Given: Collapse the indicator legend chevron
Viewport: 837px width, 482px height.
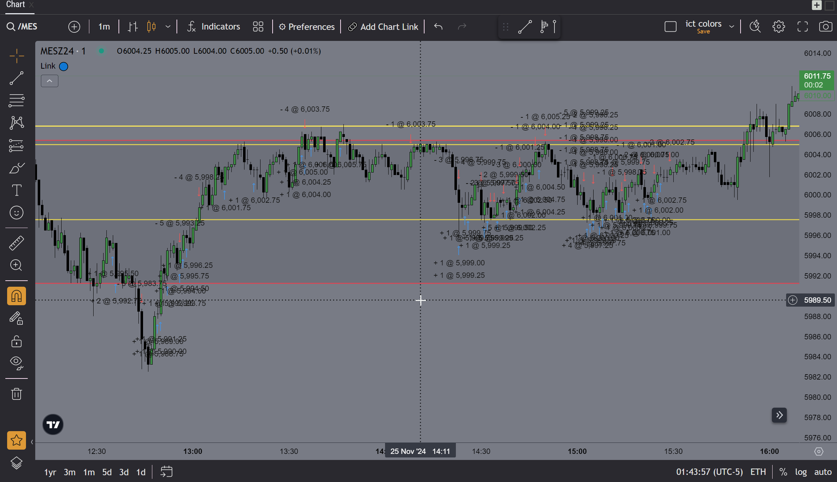Looking at the screenshot, I should (x=49, y=81).
